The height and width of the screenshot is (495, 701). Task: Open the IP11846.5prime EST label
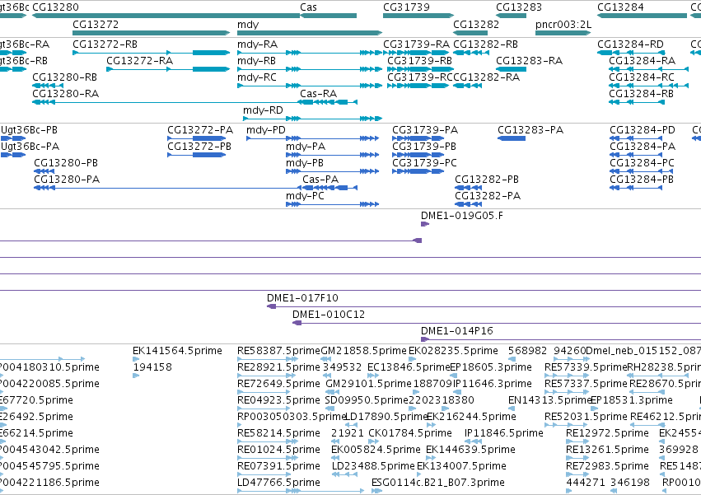pyautogui.click(x=504, y=434)
